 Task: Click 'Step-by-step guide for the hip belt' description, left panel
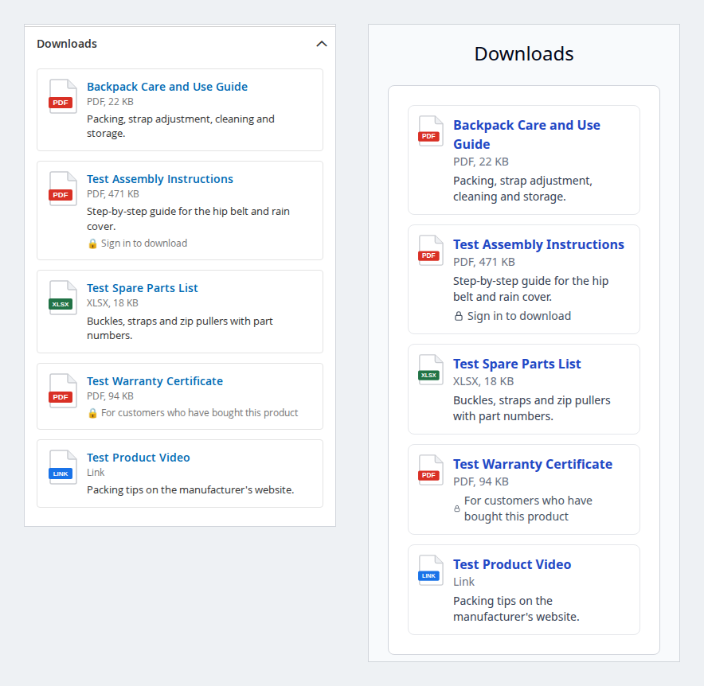click(188, 219)
